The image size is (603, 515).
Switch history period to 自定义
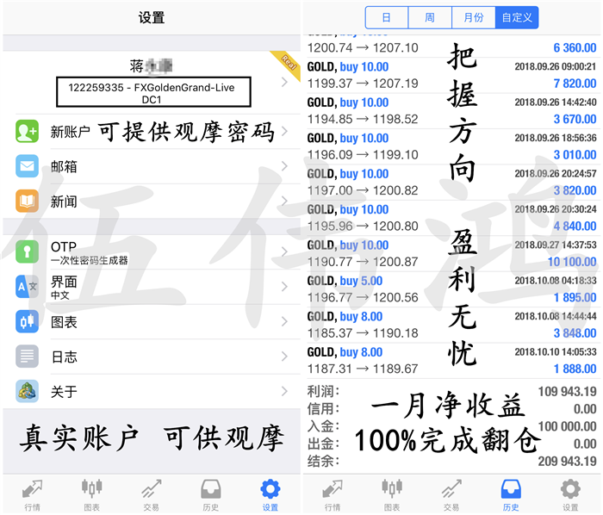pyautogui.click(x=517, y=17)
